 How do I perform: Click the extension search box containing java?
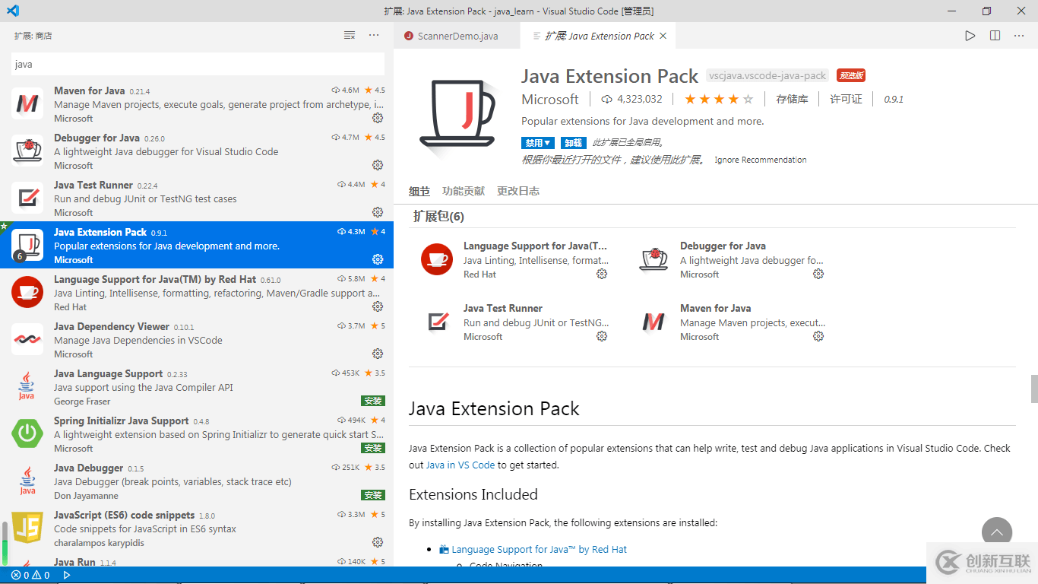click(x=198, y=64)
